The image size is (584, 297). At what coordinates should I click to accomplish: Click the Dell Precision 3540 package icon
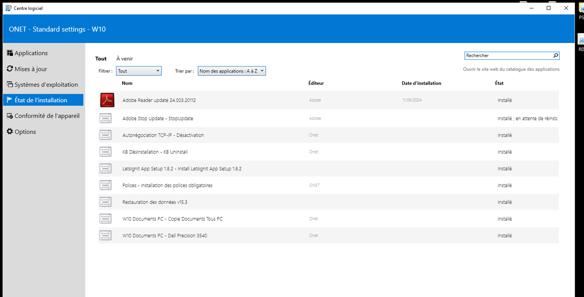point(105,236)
